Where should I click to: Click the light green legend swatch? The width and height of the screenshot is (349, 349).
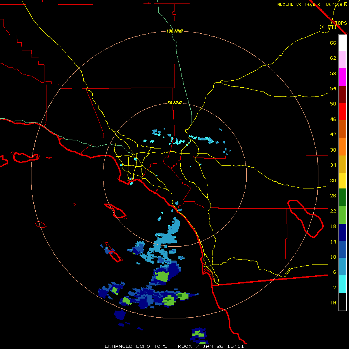coord(342,214)
